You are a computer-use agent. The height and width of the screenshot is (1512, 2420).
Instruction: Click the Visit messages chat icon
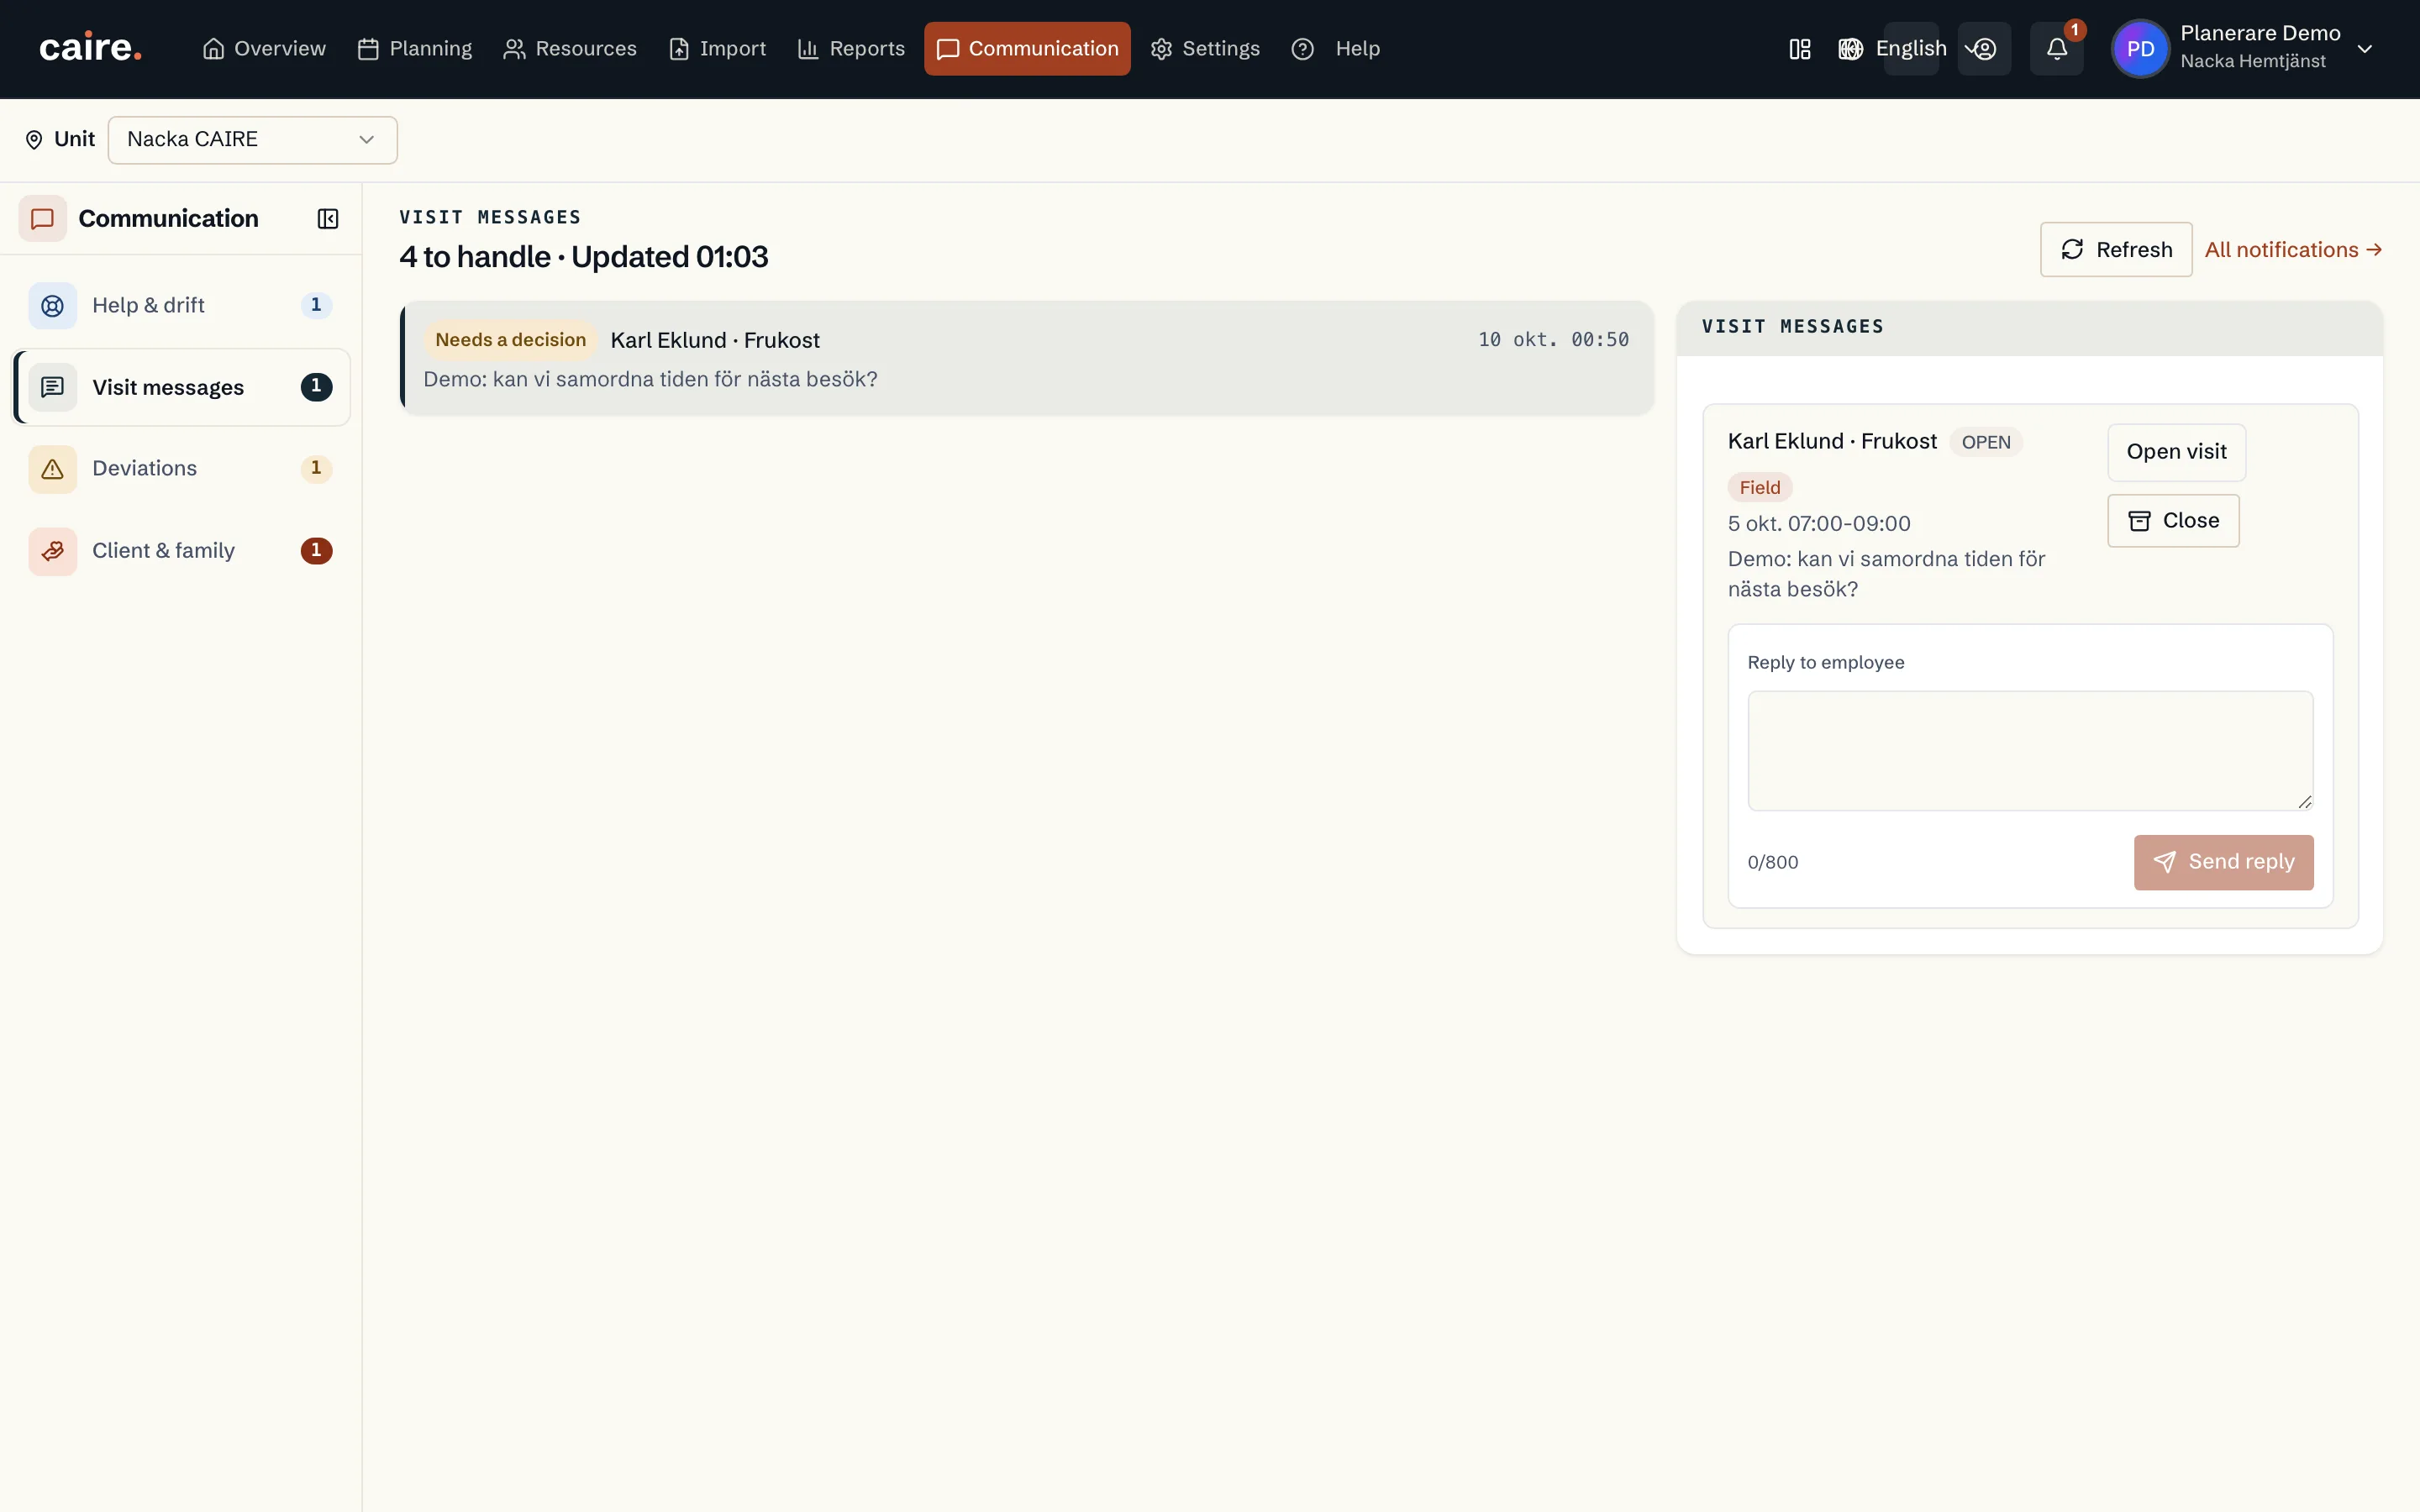[52, 387]
